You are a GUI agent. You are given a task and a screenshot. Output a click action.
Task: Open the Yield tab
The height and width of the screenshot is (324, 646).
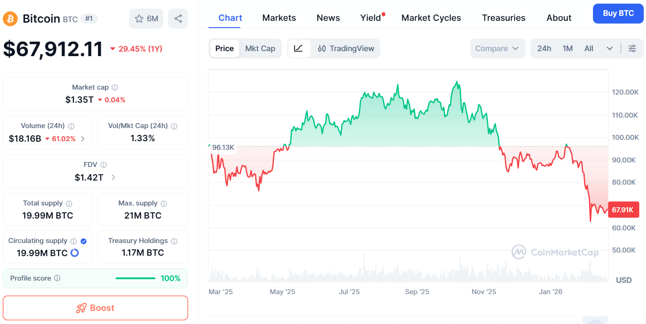371,18
